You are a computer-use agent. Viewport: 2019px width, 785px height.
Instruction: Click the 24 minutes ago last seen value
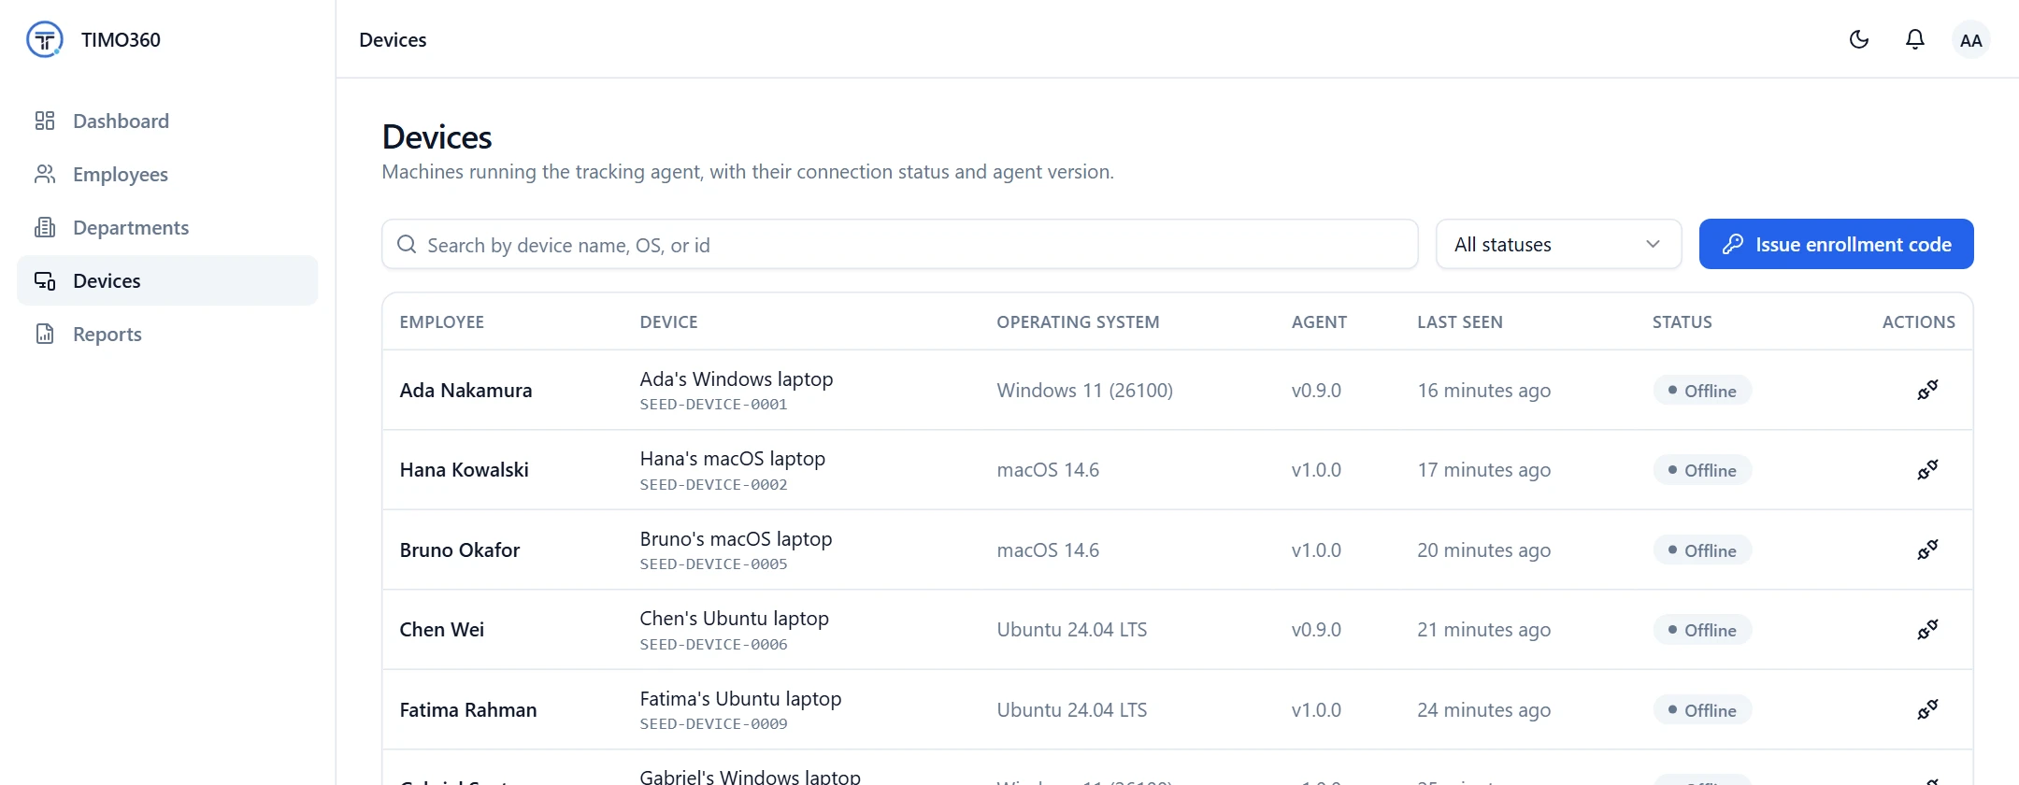point(1483,709)
